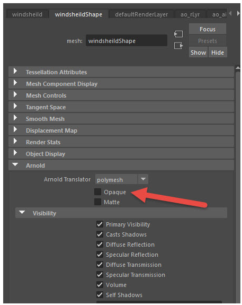
Task: Switch to the ao_rLyr tab
Action: pos(190,14)
